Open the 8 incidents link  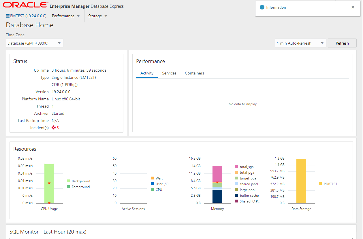(x=58, y=128)
